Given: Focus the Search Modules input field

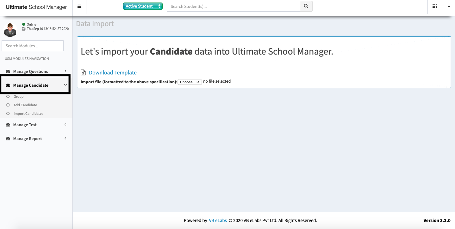Looking at the screenshot, I should point(33,46).
